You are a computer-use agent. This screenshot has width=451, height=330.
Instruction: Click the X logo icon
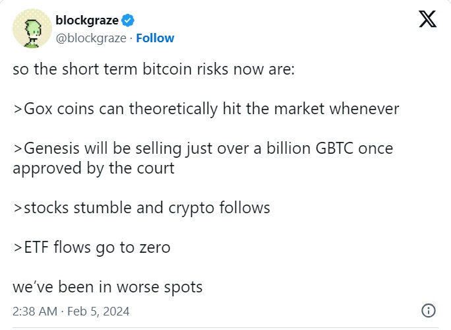[x=427, y=19]
